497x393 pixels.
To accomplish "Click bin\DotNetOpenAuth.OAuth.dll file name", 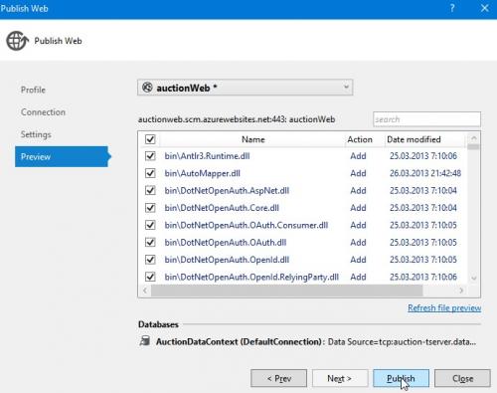I will point(226,243).
